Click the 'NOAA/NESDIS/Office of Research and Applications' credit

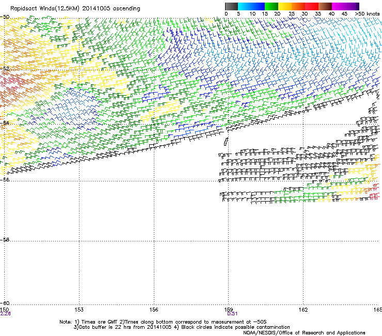304,333
